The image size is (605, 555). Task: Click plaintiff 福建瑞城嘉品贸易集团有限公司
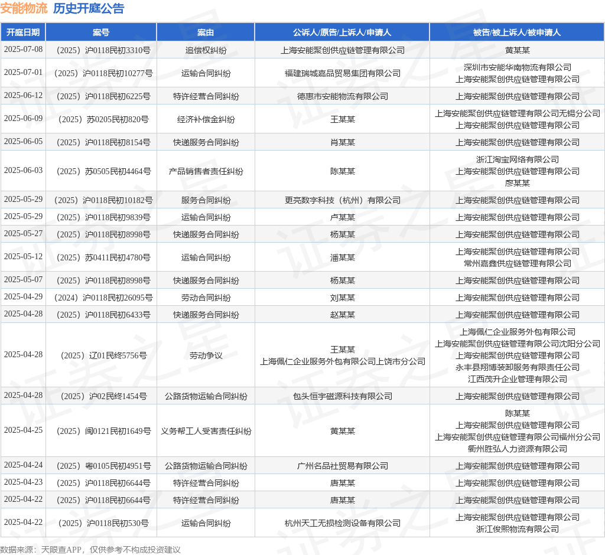point(343,73)
